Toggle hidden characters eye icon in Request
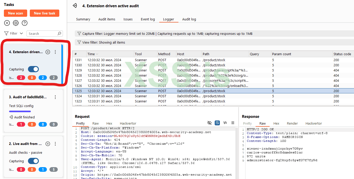The height and width of the screenshot is (179, 354). [x=209, y=123]
